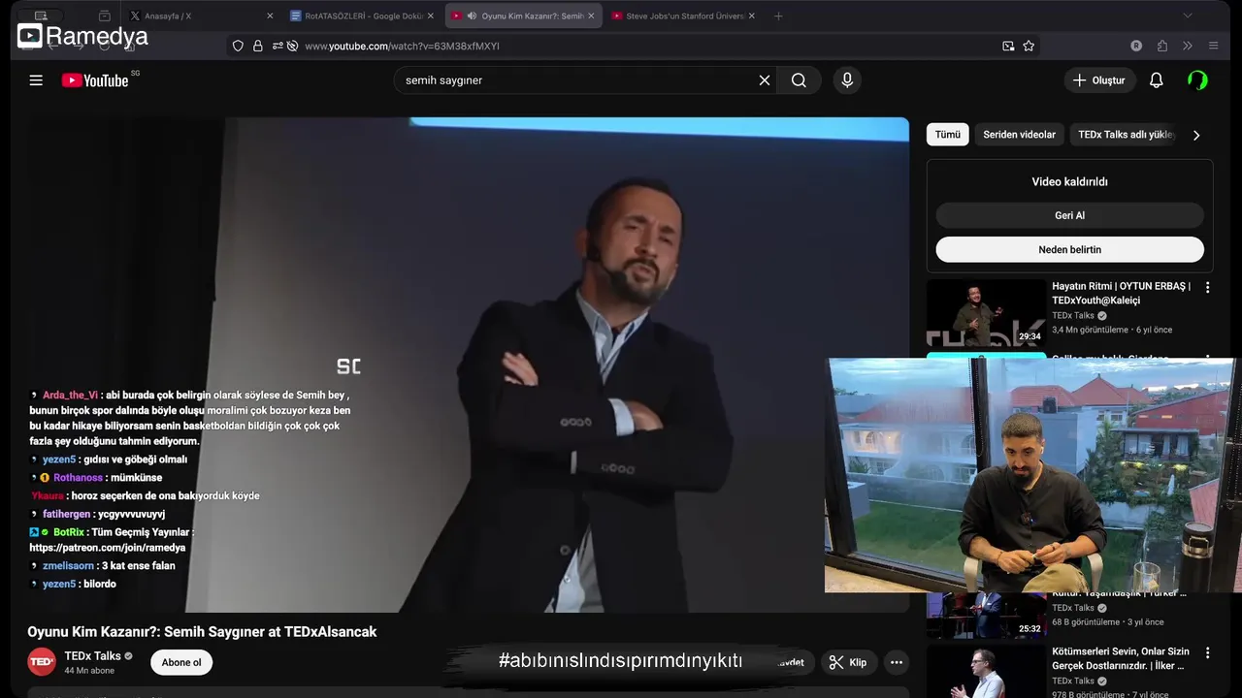Open account avatar menu

pos(1197,80)
